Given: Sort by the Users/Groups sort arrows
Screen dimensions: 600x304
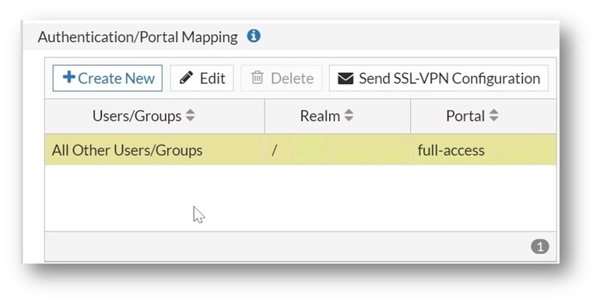Looking at the screenshot, I should click(190, 116).
